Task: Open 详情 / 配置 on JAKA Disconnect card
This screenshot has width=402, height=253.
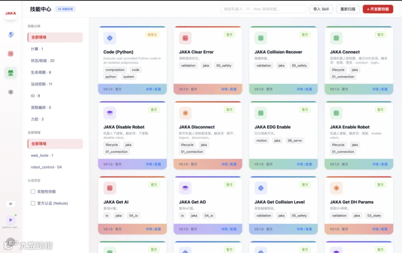Action: 229,164
